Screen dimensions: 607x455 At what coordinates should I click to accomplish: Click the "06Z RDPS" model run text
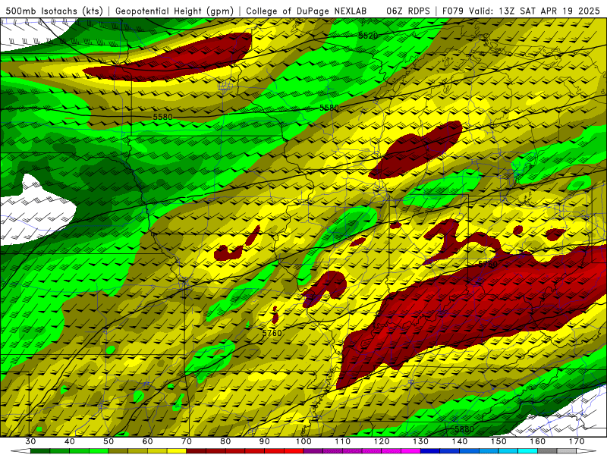point(408,11)
